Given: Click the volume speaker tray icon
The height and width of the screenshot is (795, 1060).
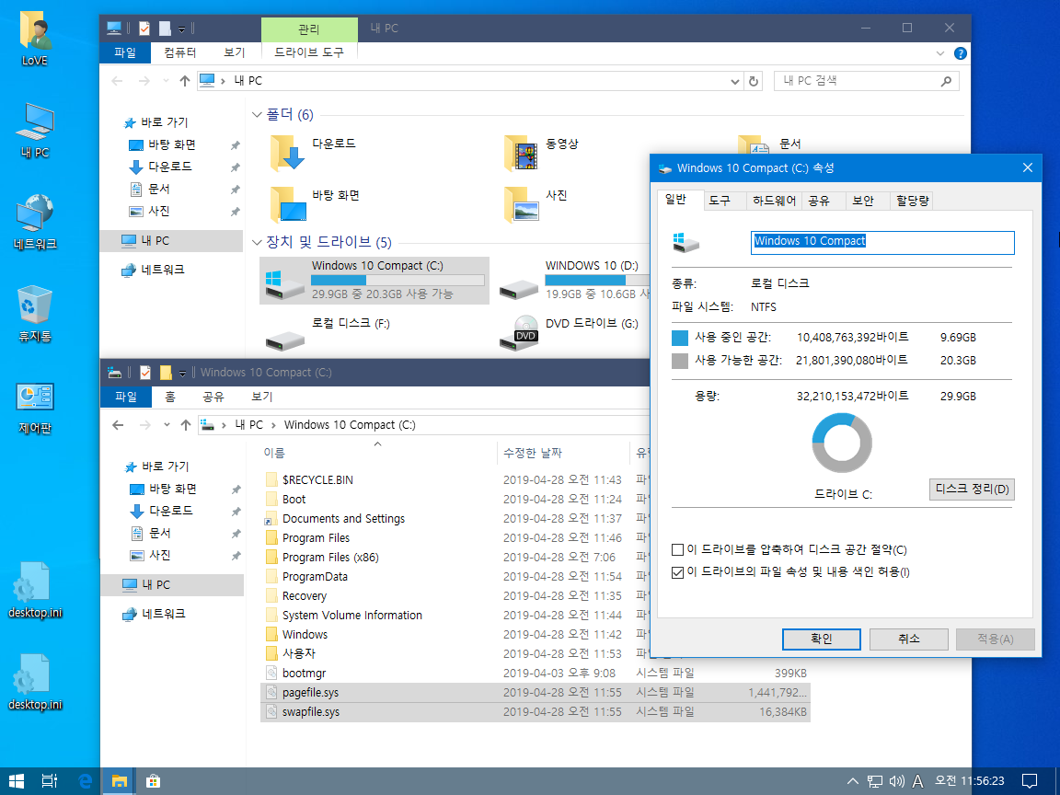Looking at the screenshot, I should (896, 781).
